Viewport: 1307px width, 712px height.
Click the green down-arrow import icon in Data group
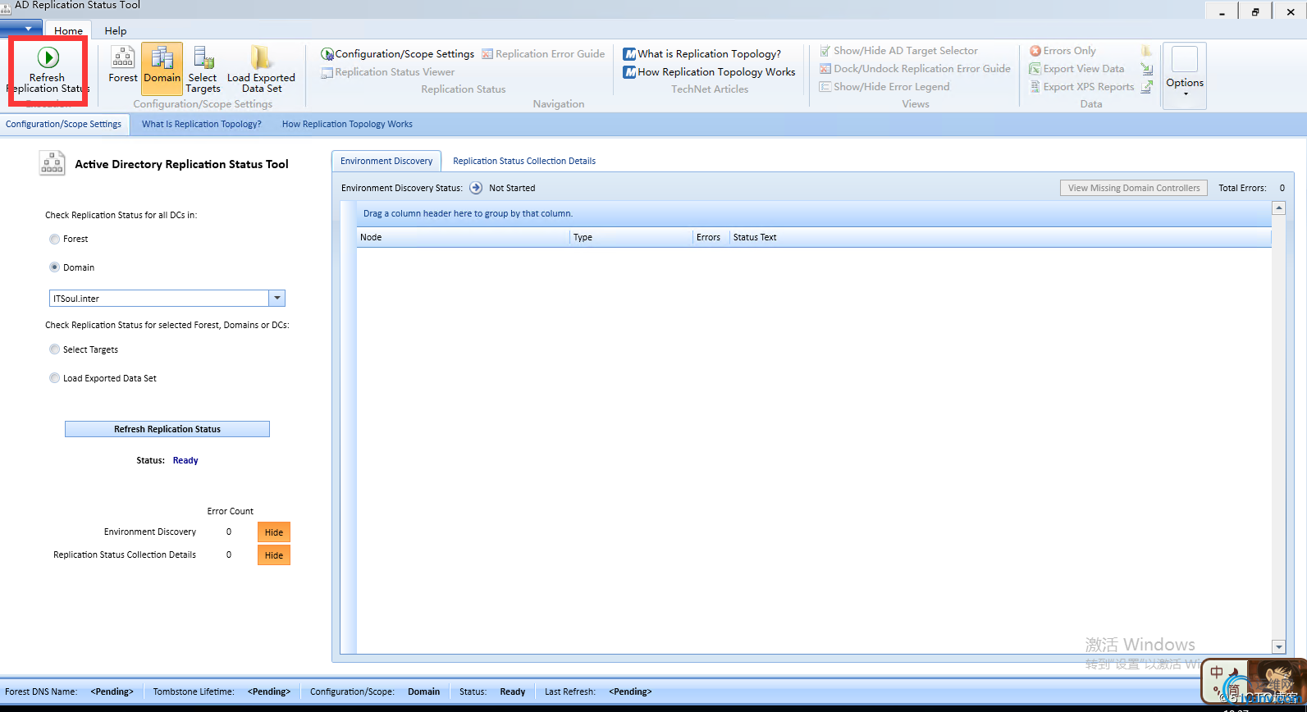(x=1147, y=69)
